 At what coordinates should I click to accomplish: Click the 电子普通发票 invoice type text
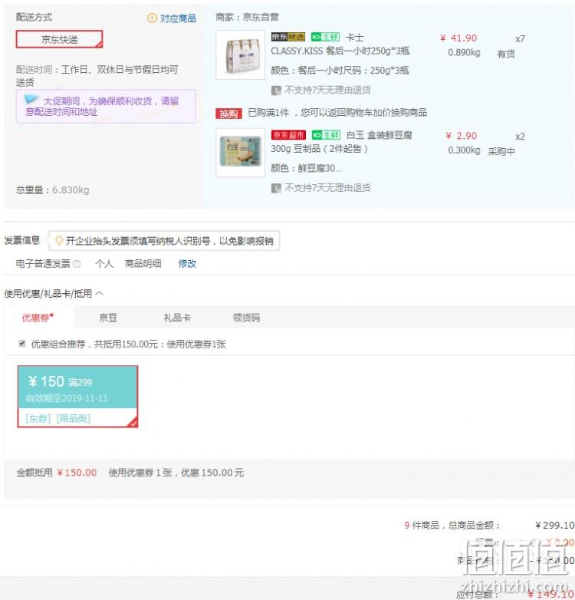click(x=43, y=264)
